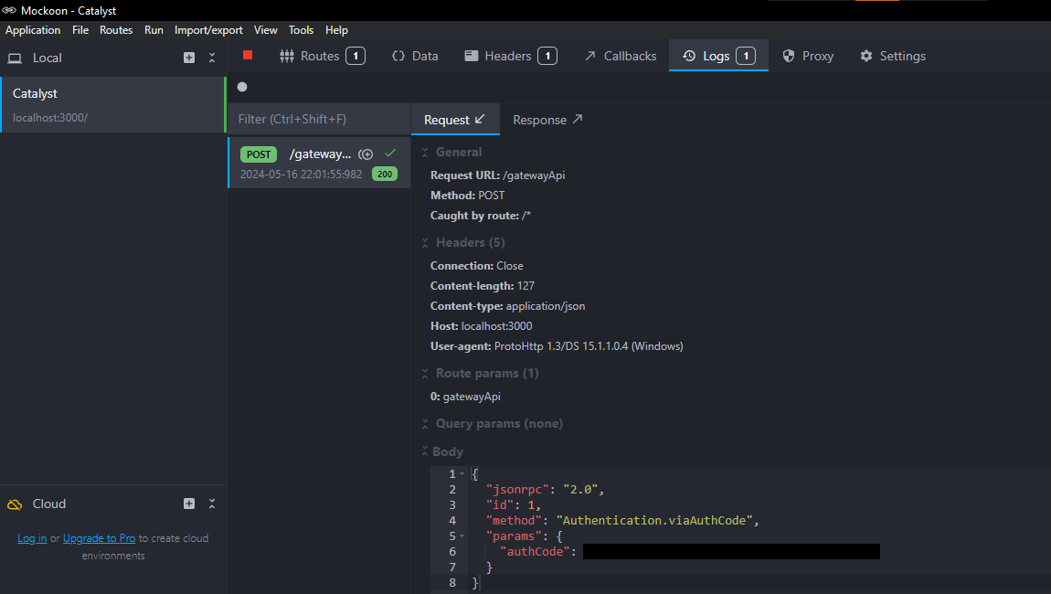Open the Tools menu
This screenshot has height=594, width=1051.
(x=301, y=30)
